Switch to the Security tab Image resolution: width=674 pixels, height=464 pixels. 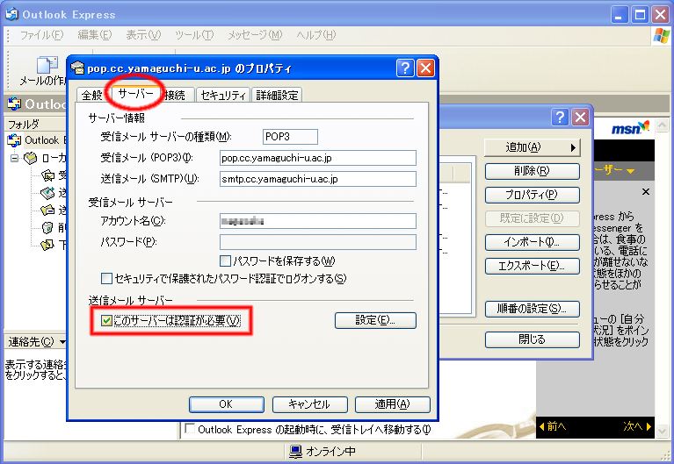click(x=223, y=95)
